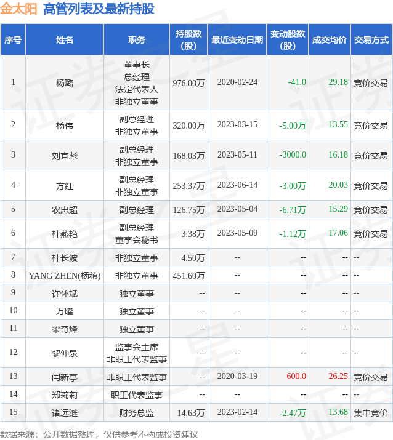Select the name 黎仲泉

coord(64,353)
